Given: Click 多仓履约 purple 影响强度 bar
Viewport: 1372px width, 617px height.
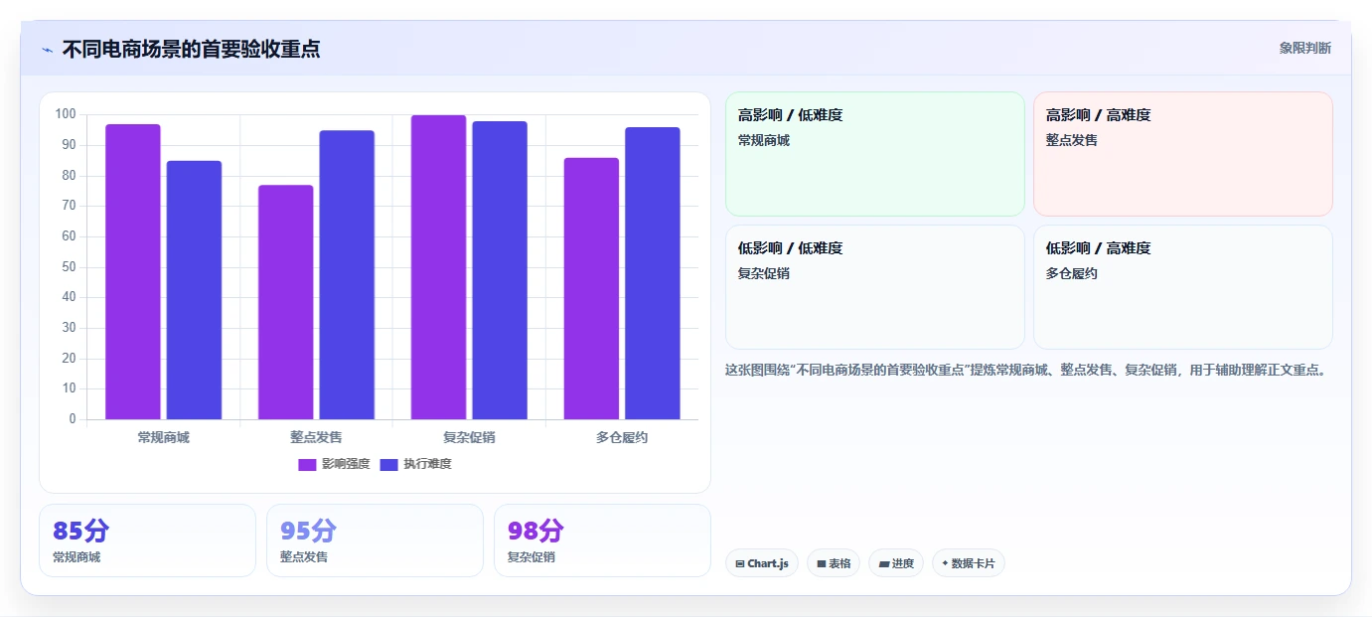Looking at the screenshot, I should (591, 288).
